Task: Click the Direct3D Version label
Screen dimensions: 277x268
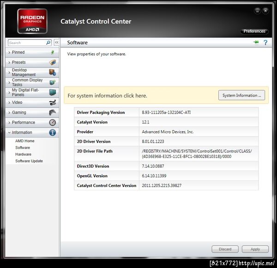Action: 93,166
